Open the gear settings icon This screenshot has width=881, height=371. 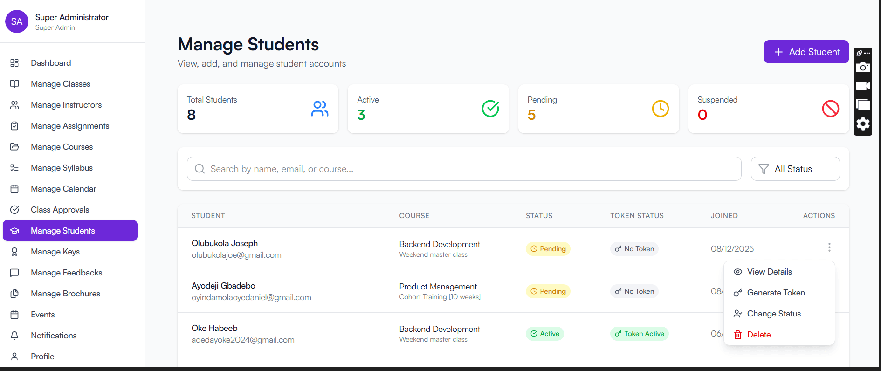click(863, 124)
